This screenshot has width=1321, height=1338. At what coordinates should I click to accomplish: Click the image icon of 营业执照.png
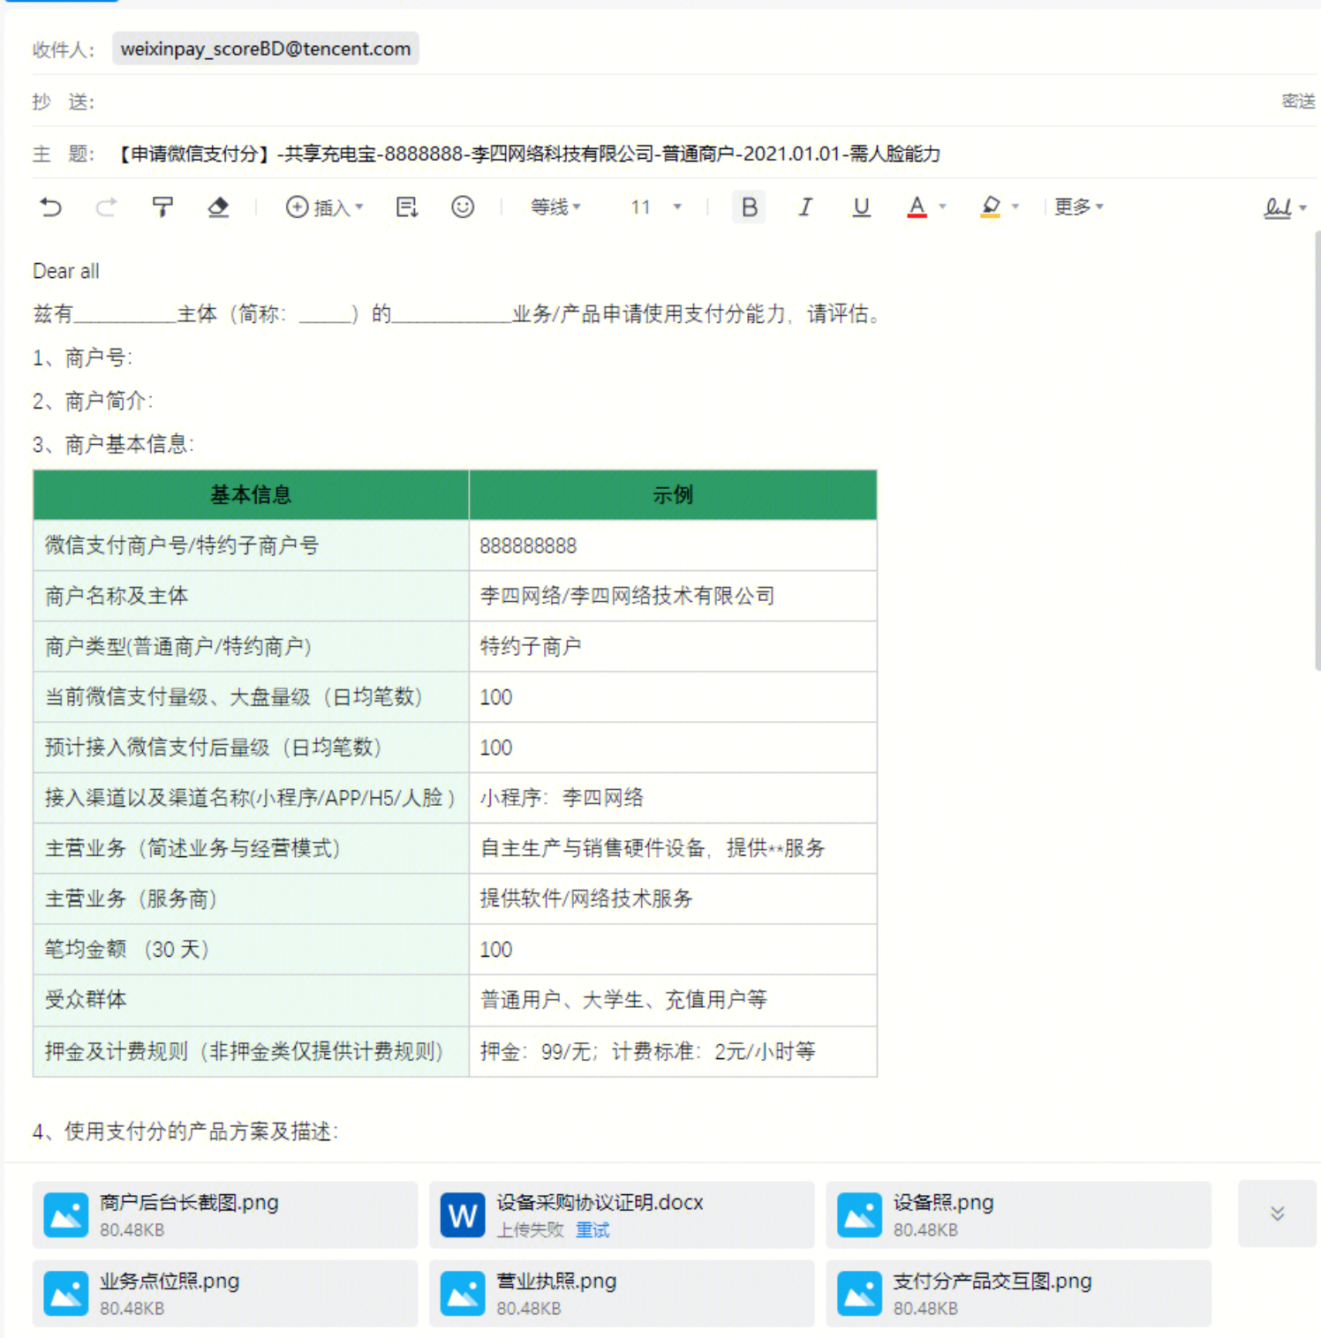[463, 1294]
